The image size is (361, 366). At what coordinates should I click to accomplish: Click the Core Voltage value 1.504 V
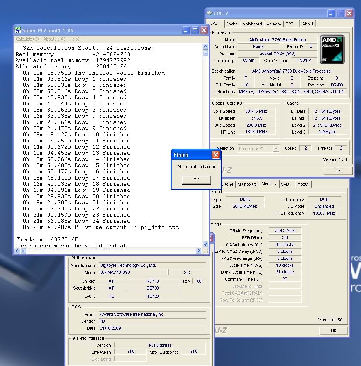pos(304,60)
